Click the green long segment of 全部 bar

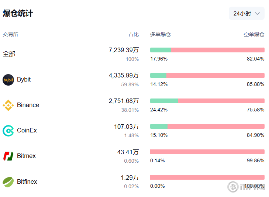pyautogui.click(x=161, y=50)
